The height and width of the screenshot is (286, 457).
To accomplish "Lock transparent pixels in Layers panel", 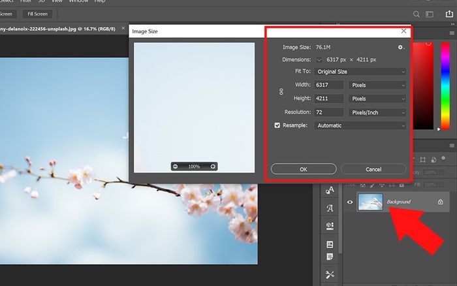I will (x=363, y=185).
